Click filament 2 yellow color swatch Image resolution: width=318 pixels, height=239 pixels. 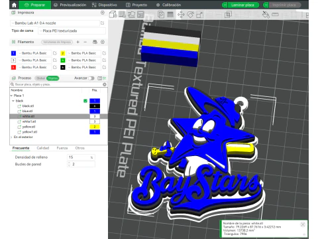[x=63, y=53]
